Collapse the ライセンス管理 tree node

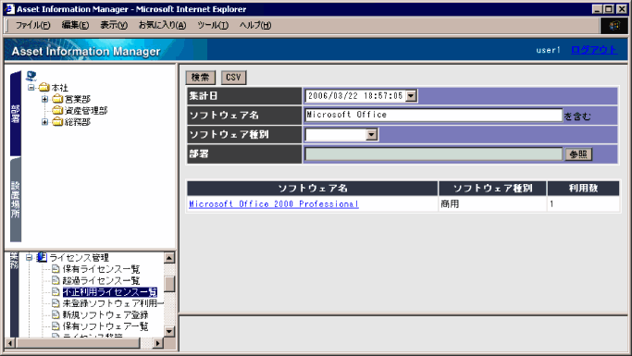pos(29,257)
